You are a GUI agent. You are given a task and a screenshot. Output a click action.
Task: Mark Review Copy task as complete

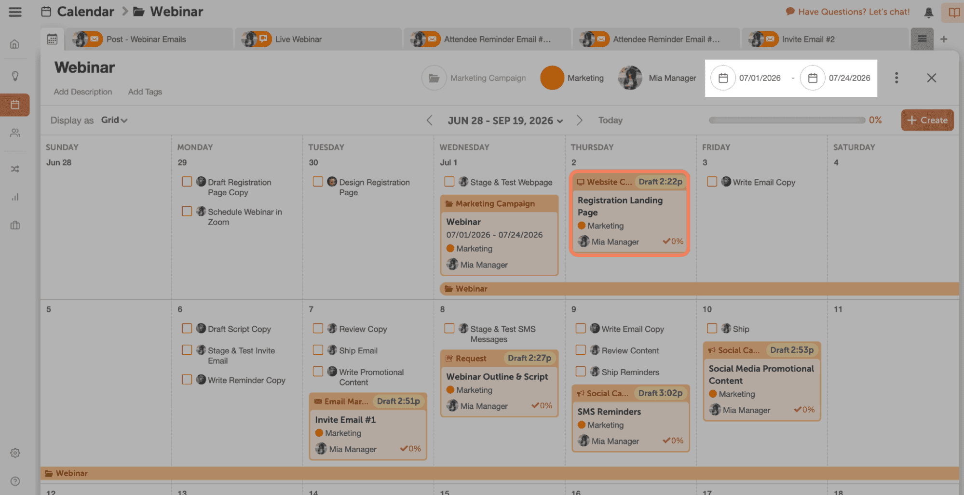tap(318, 329)
